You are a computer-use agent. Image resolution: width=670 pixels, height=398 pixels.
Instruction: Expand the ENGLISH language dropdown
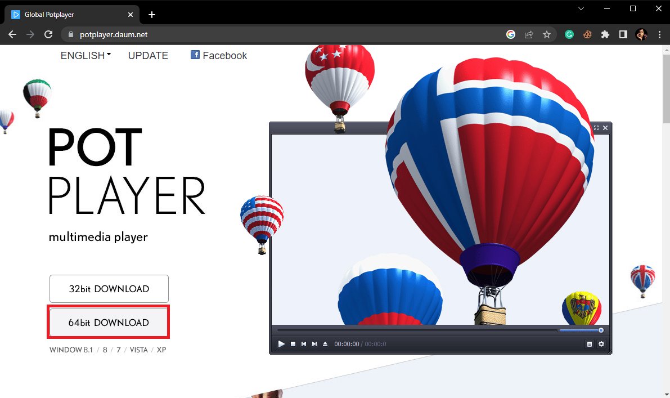pyautogui.click(x=86, y=56)
